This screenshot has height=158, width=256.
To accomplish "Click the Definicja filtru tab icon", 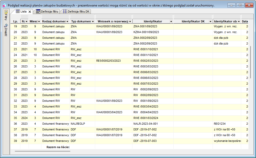I will tap(38, 11).
